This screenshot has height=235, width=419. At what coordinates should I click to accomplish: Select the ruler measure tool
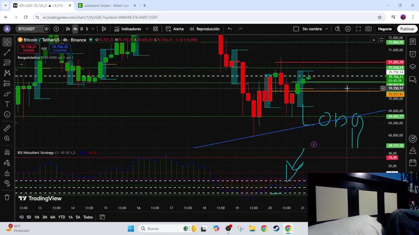coord(7,128)
